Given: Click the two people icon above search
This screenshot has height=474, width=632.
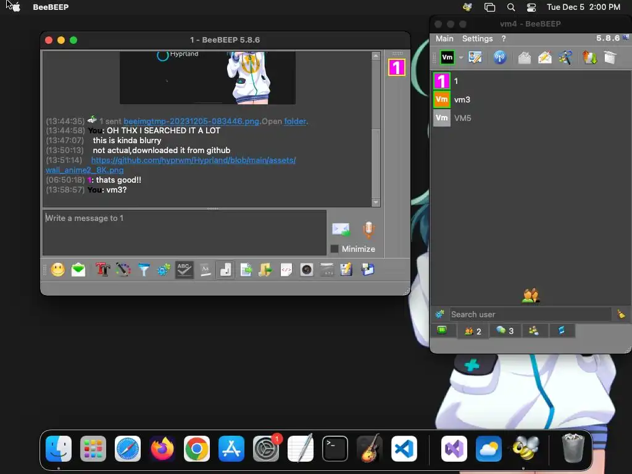Looking at the screenshot, I should (x=530, y=296).
